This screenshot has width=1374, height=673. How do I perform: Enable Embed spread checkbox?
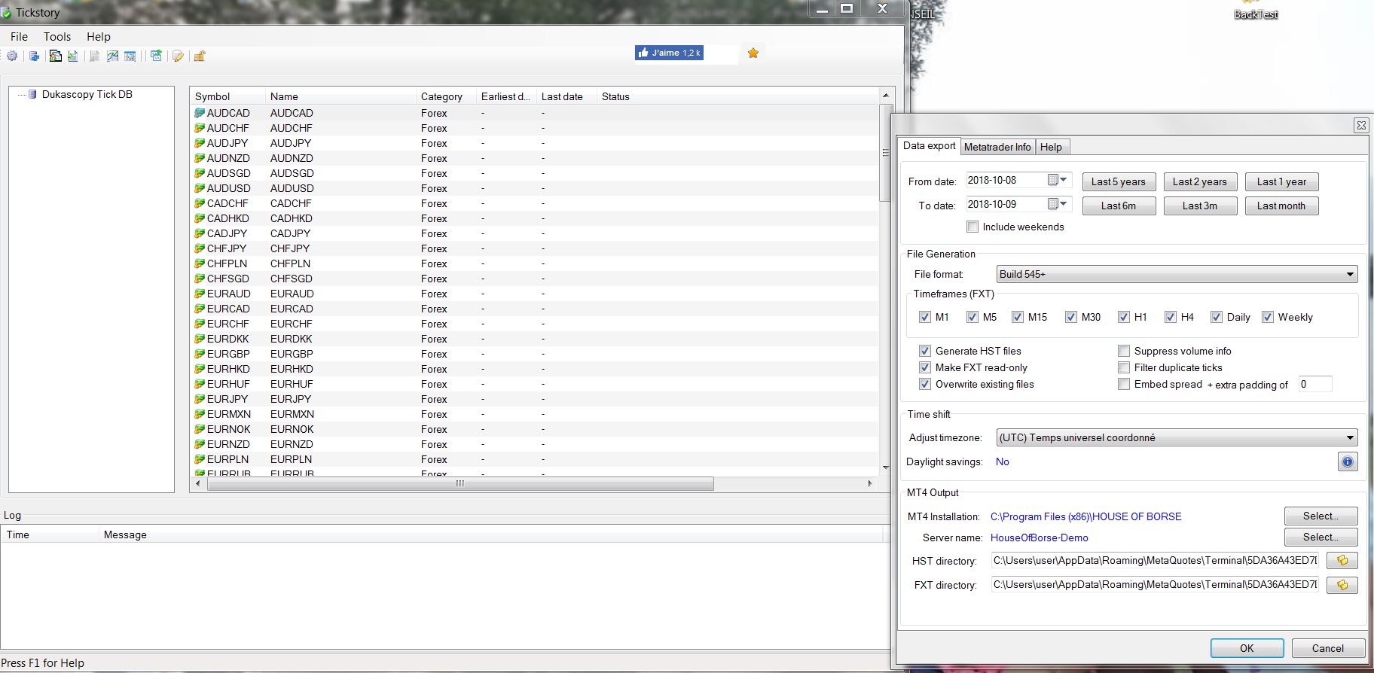(1124, 384)
